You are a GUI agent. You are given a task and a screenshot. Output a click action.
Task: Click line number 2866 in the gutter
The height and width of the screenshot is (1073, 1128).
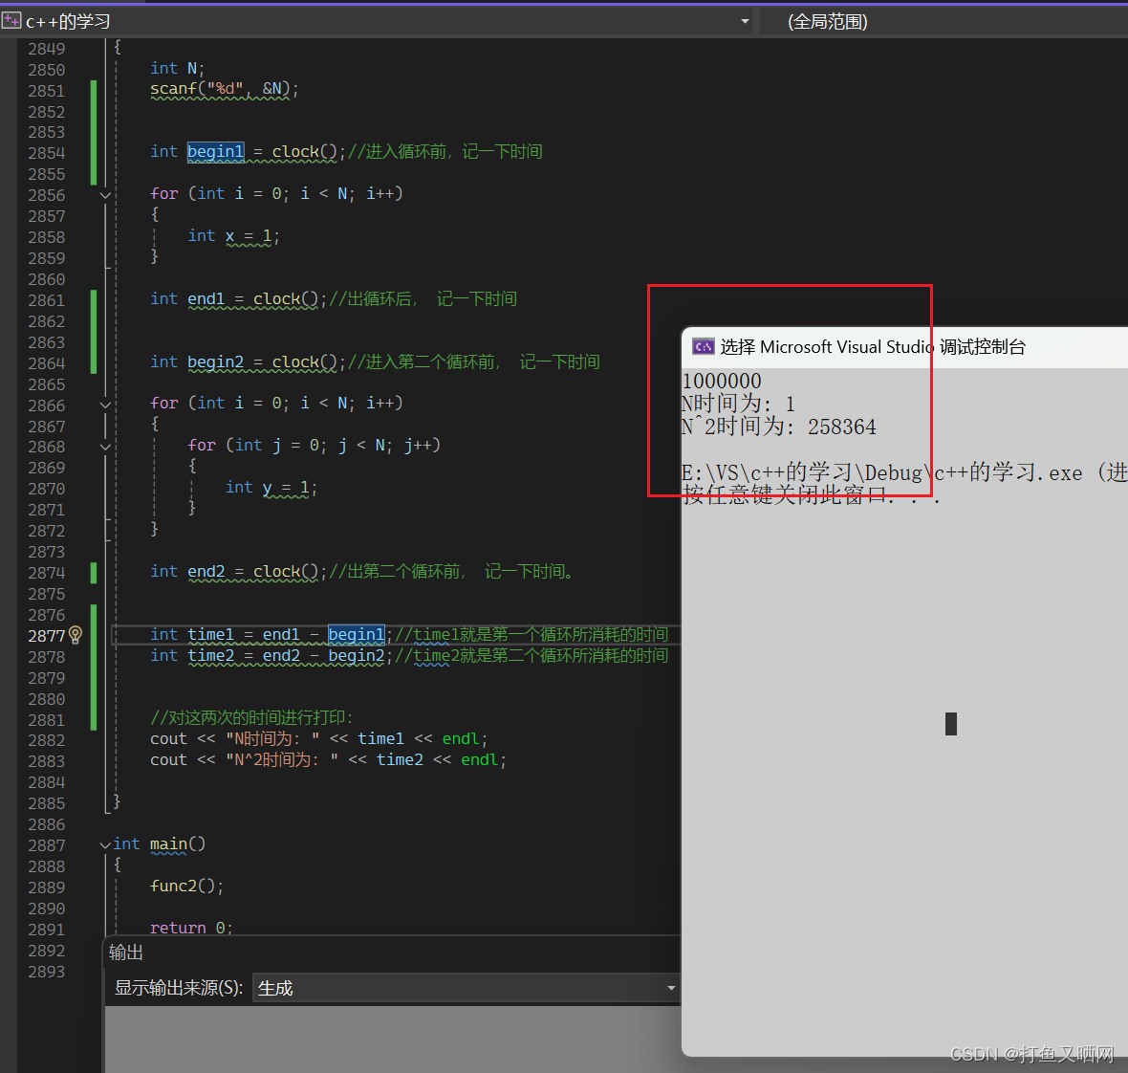(46, 405)
